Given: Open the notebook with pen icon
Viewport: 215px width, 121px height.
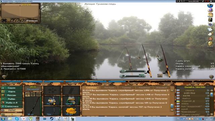Looking at the screenshot, I should 210,29.
